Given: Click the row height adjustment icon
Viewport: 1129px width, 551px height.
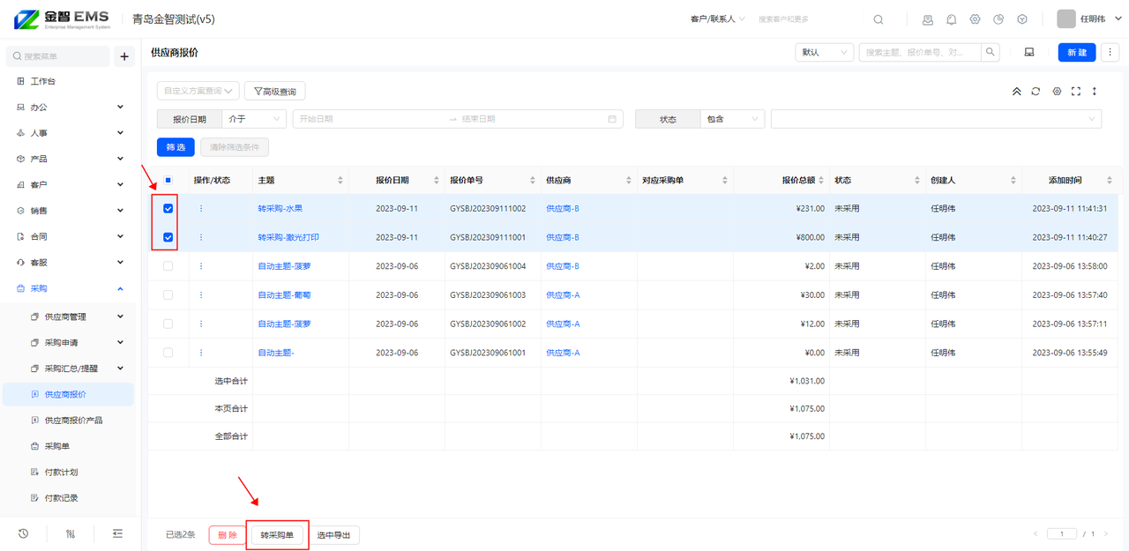Looking at the screenshot, I should [1095, 91].
